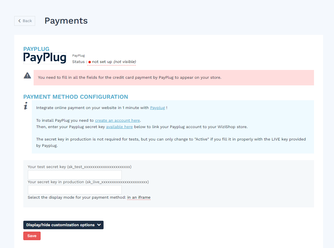
Task: Change display mode 'in an iframe' option
Action: pos(139,197)
